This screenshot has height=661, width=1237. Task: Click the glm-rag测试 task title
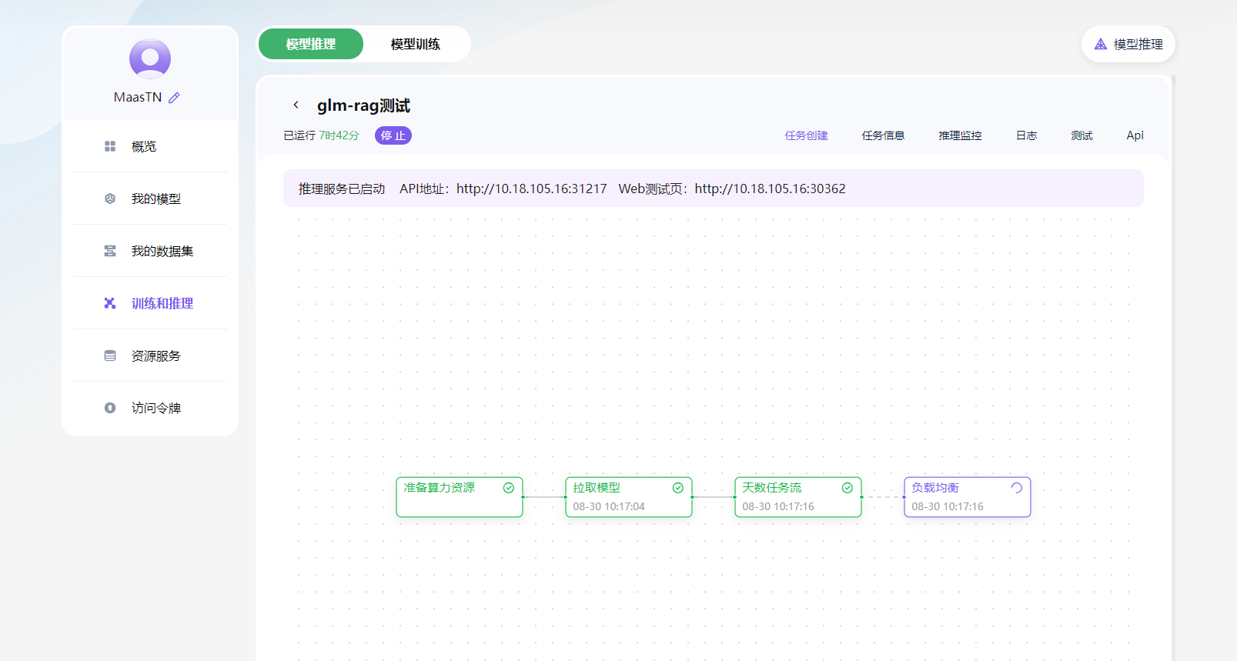(x=363, y=105)
